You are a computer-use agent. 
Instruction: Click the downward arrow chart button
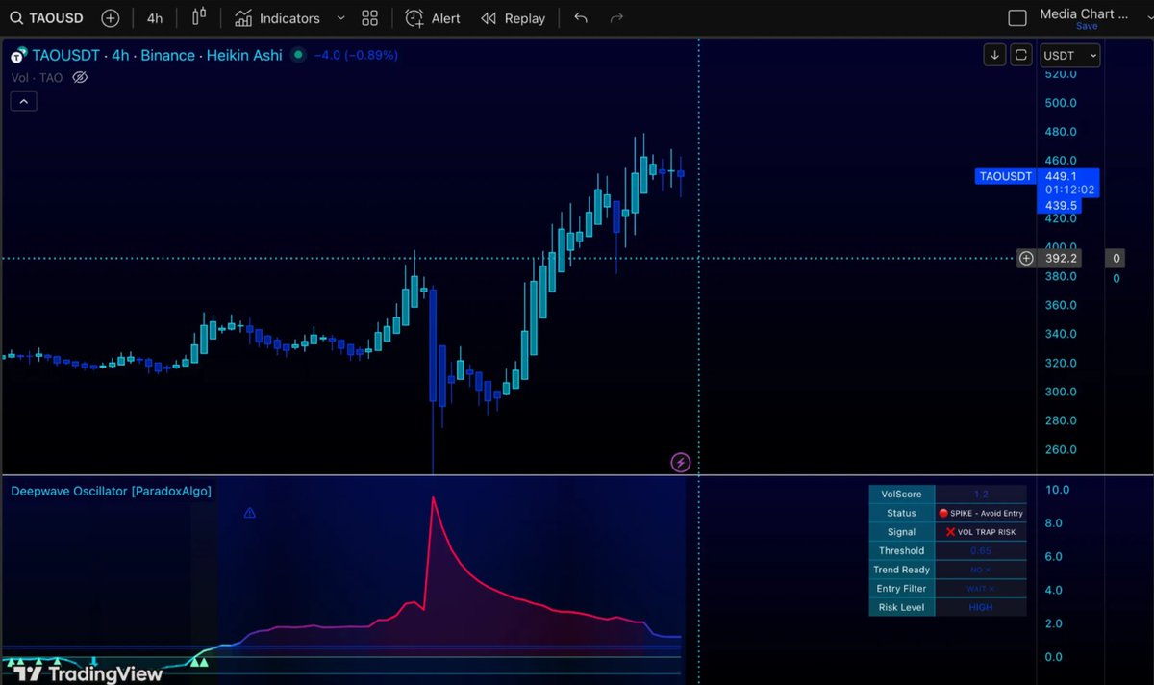pyautogui.click(x=994, y=55)
